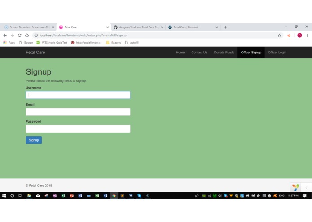Screen dimensions: 312x222
Task: Click the browser back arrow
Action: 5,35
